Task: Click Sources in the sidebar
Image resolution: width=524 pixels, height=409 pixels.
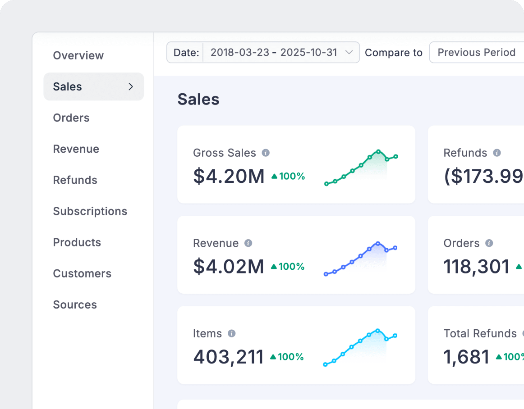Action: (x=75, y=304)
